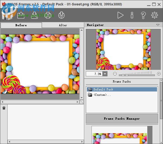Open help with question mark icon
Screen dimensions: 163x144
[x=143, y=15]
